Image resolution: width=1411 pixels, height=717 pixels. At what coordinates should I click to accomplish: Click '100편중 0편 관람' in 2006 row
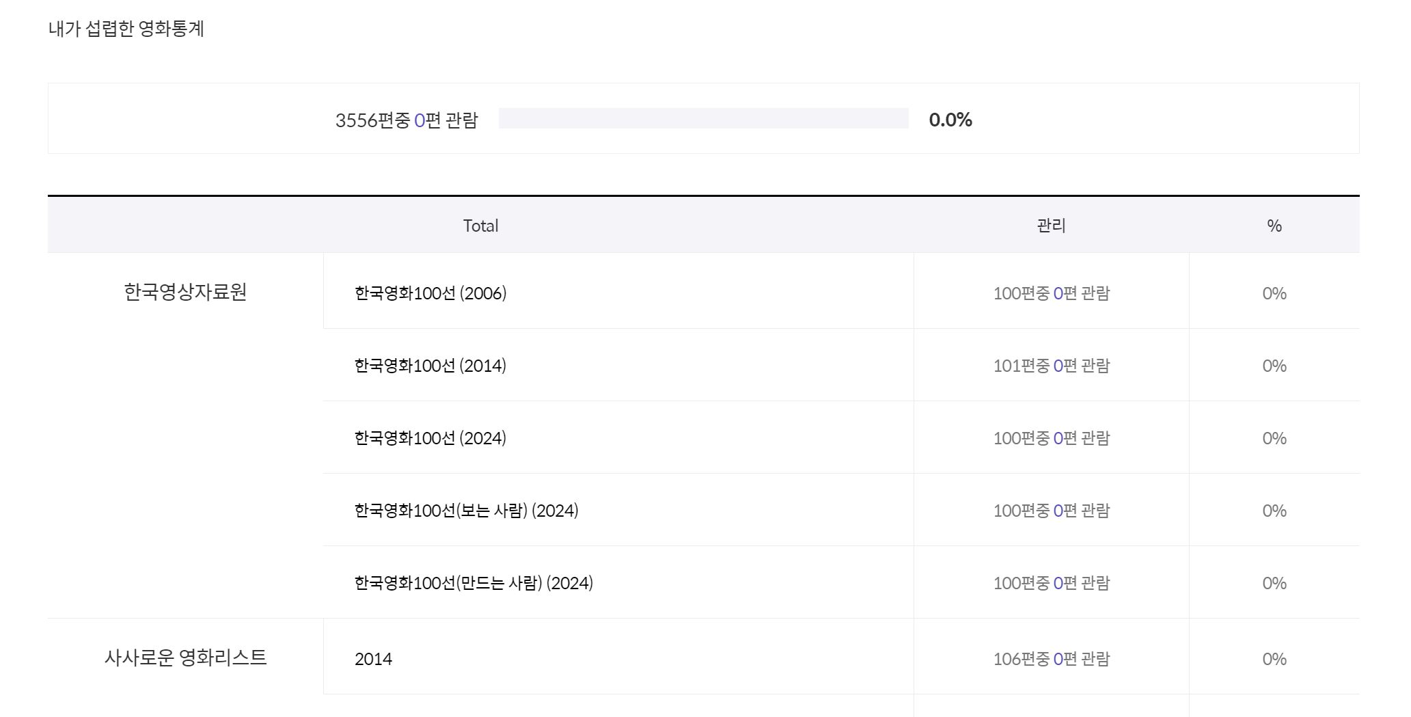pos(1052,293)
